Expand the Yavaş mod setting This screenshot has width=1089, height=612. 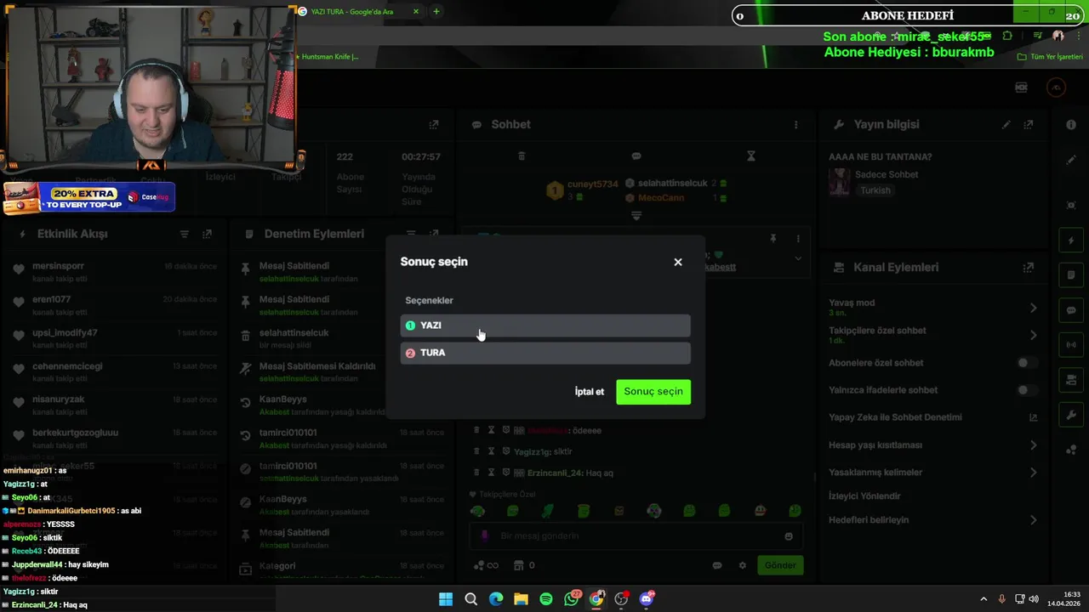(1034, 308)
